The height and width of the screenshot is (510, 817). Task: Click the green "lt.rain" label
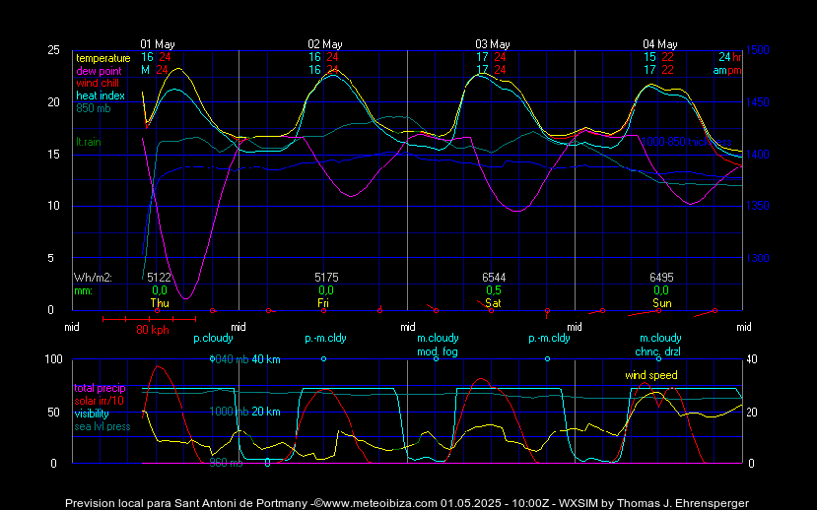pyautogui.click(x=89, y=142)
